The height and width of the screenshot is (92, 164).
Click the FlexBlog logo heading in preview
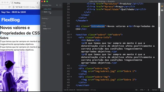click(x=11, y=20)
